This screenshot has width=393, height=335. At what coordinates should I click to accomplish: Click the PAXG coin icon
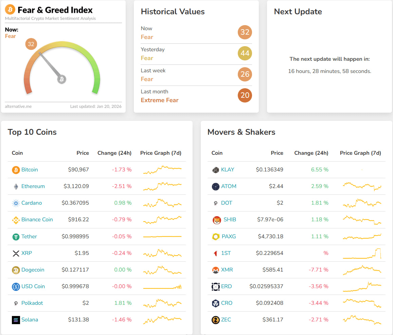tap(216, 237)
